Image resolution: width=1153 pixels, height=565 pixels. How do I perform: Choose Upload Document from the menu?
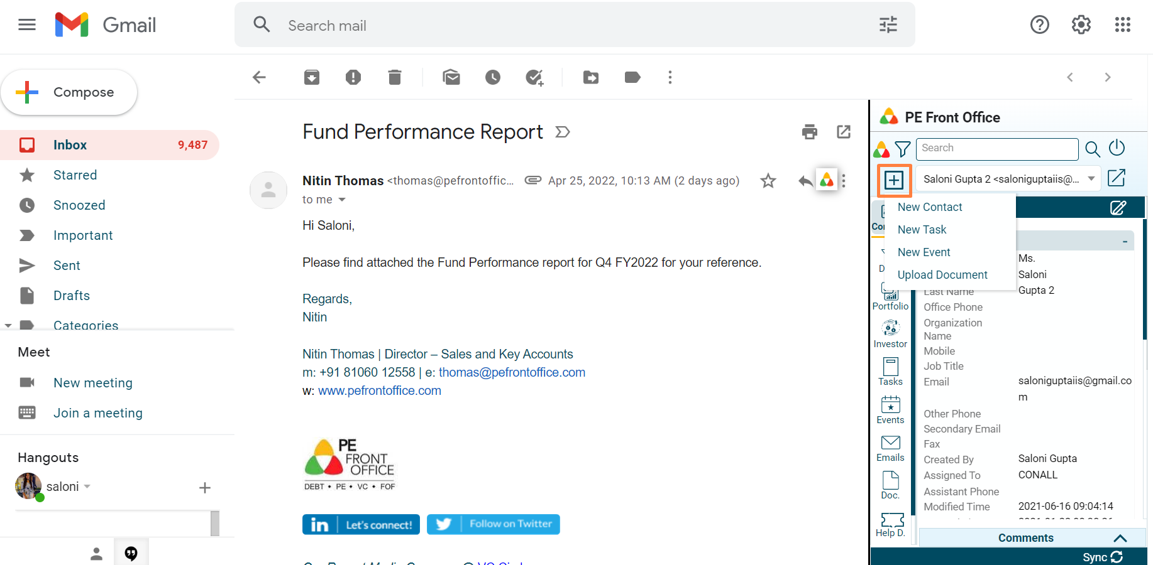(x=942, y=275)
